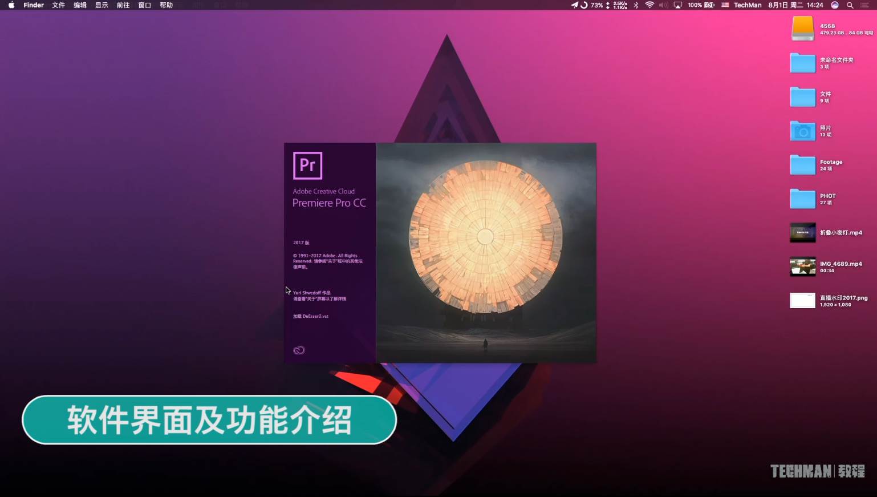The height and width of the screenshot is (497, 877).
Task: Open the 文件 menu in menu bar
Action: coord(59,5)
